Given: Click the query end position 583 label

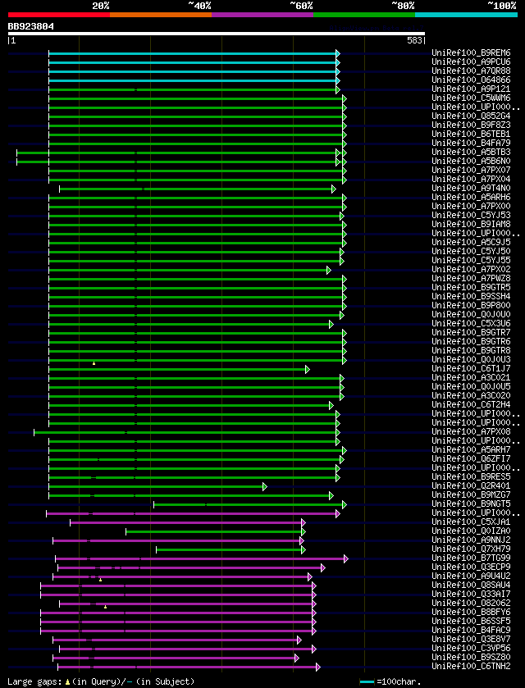Looking at the screenshot, I should 415,41.
